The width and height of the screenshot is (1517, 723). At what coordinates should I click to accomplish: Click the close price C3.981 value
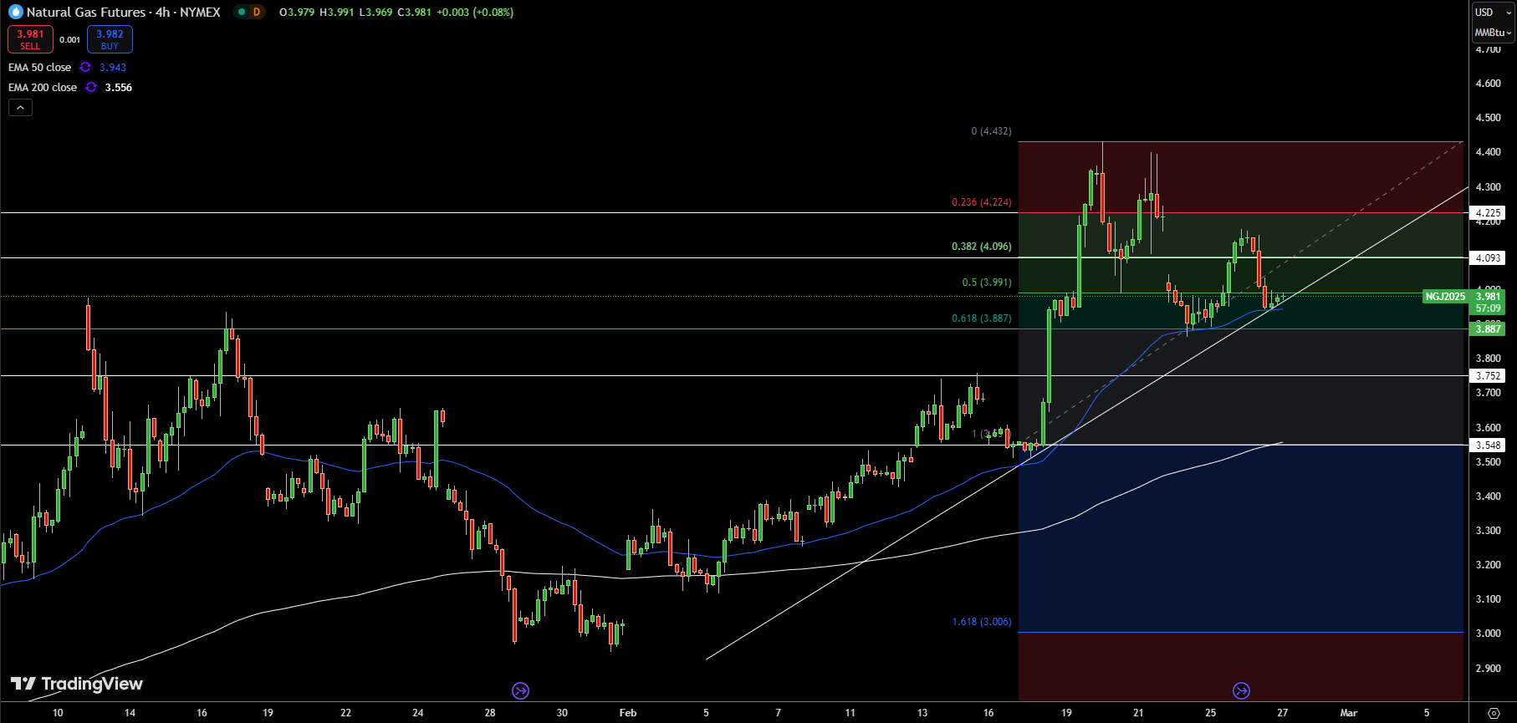click(415, 12)
